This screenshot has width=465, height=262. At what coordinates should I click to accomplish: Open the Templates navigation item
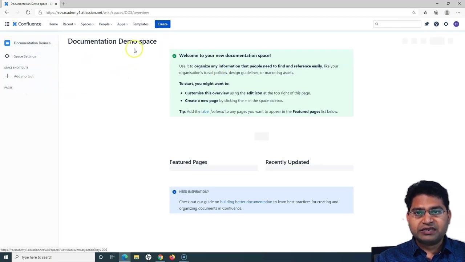(141, 24)
